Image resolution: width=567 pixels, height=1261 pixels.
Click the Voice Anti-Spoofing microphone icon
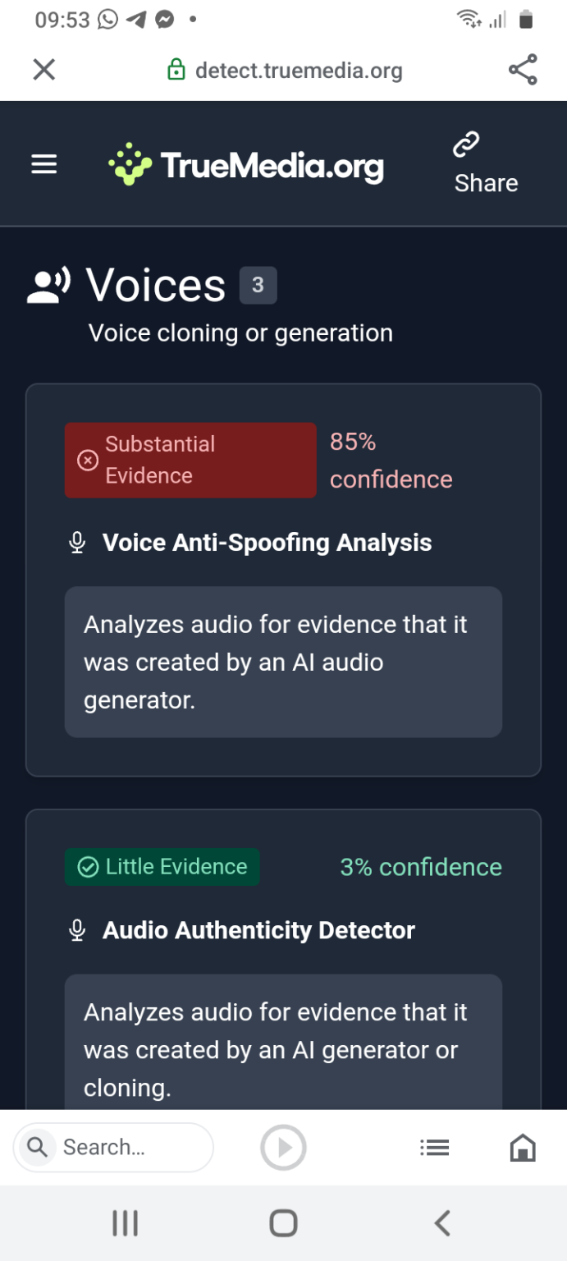[x=78, y=543]
